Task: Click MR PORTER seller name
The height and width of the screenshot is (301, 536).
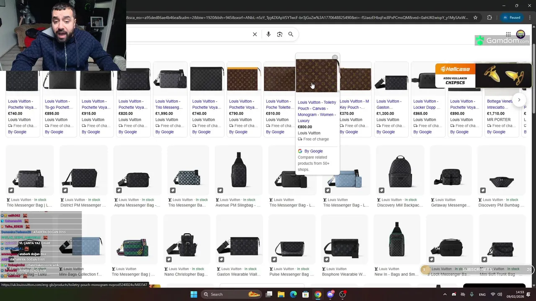Action: pos(499,120)
